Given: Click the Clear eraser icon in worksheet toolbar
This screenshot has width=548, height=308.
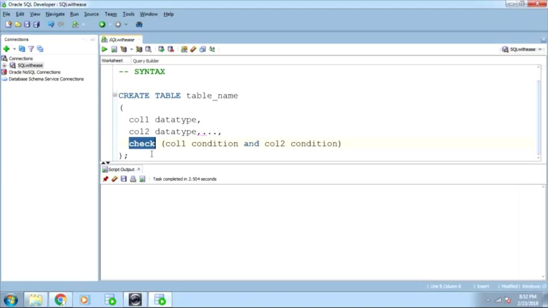Looking at the screenshot, I should point(193,49).
